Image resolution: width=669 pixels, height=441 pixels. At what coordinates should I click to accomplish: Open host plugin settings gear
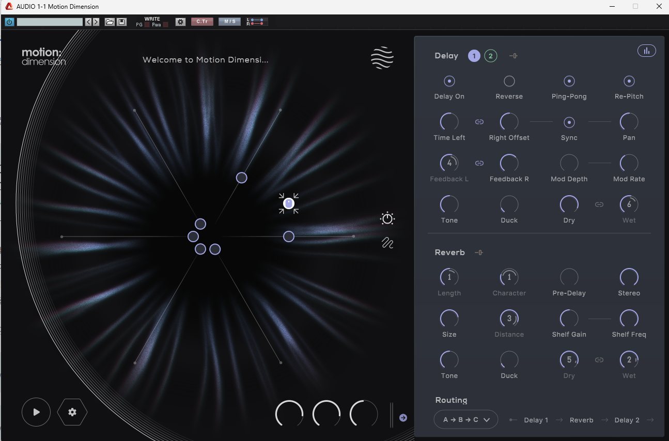click(180, 22)
